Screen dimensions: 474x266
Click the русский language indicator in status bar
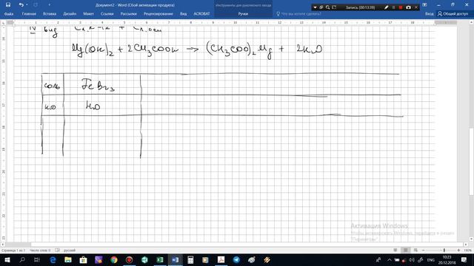70,250
